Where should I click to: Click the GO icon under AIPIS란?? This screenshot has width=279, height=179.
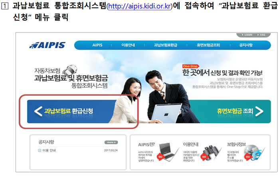160,157
